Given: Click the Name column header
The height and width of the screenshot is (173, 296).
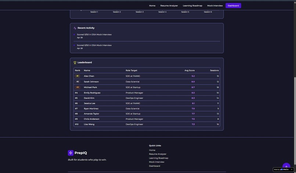Looking at the screenshot, I should click(x=87, y=70).
